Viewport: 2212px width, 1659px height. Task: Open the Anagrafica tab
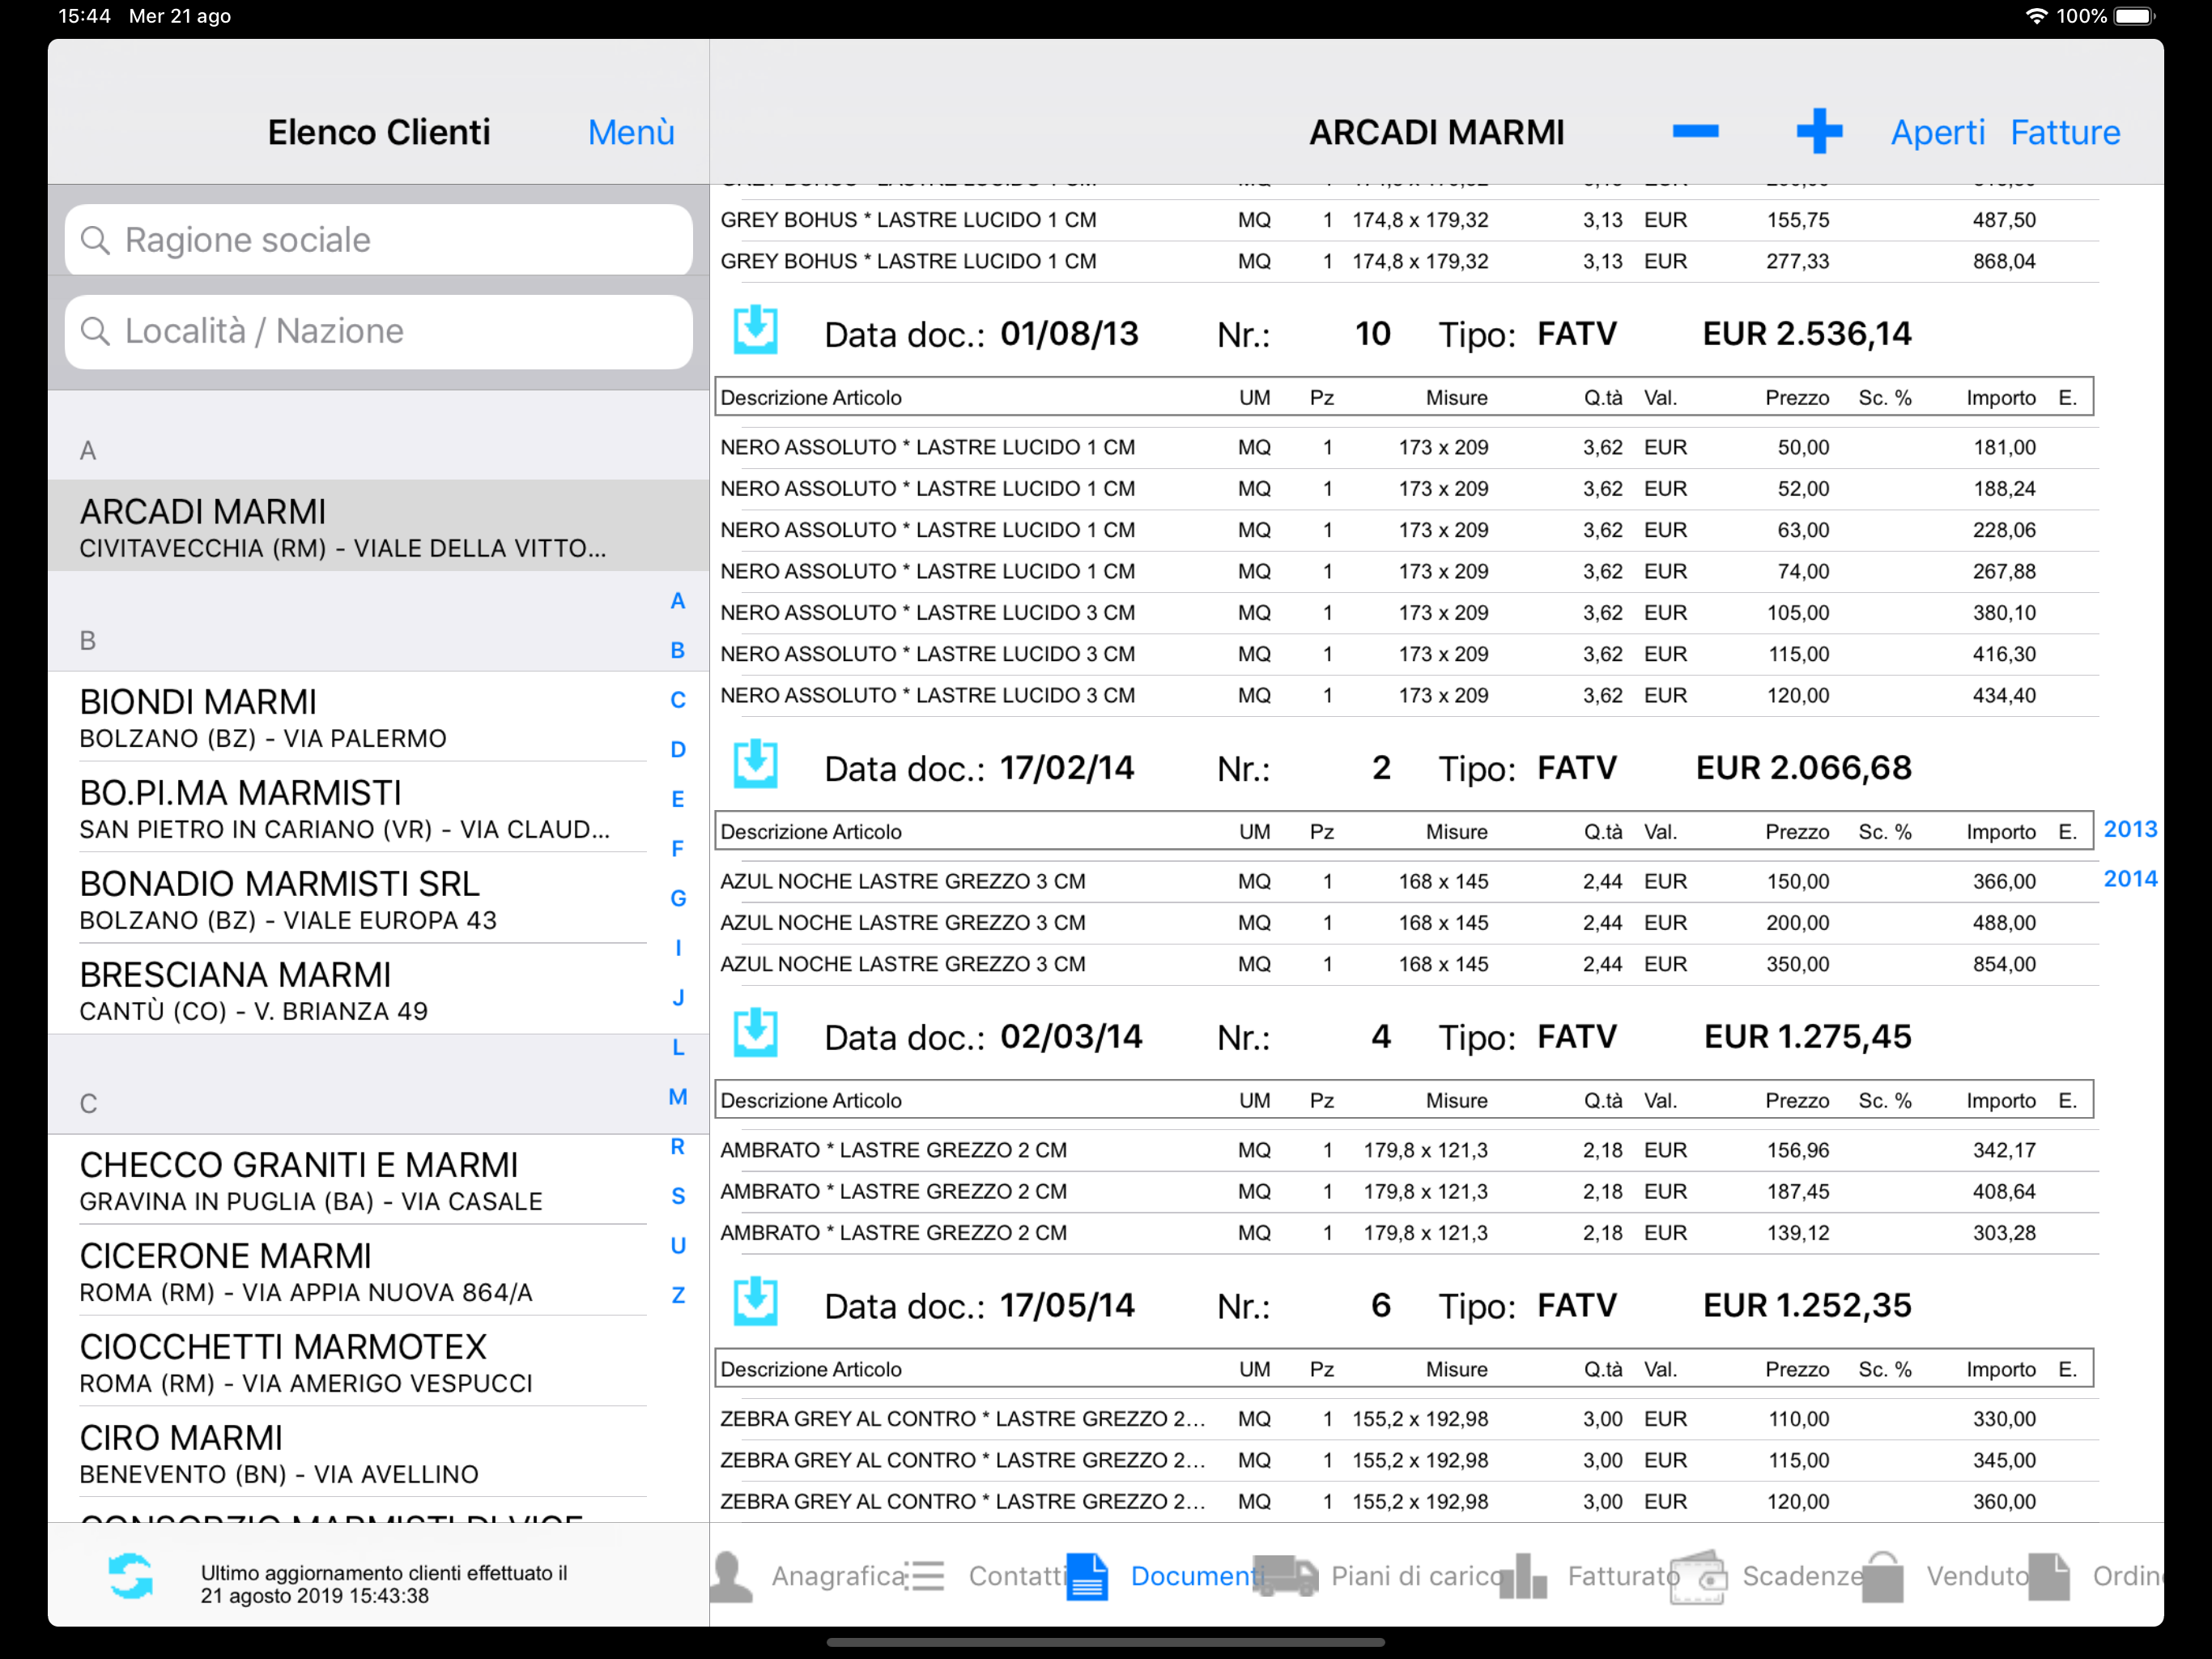(x=808, y=1576)
